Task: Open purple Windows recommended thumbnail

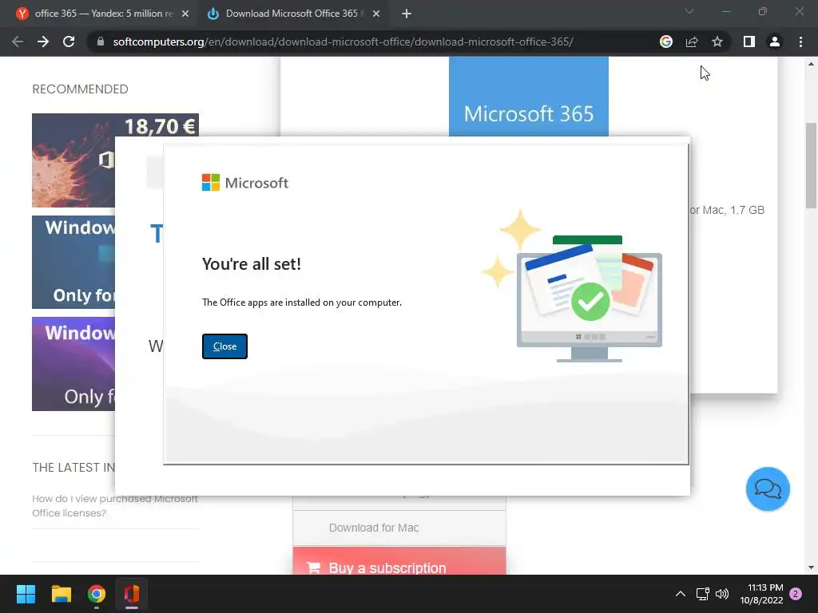Action: [73, 364]
